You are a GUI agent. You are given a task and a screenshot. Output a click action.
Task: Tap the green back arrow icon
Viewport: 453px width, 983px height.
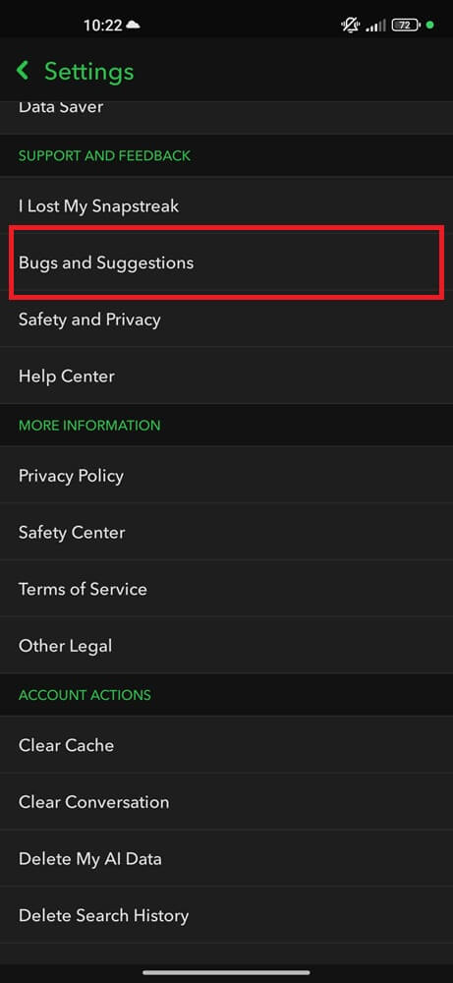[x=23, y=71]
